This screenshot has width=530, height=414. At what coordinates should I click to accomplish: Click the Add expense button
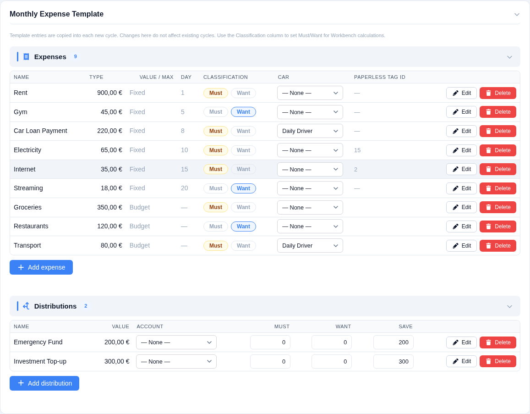(x=41, y=267)
